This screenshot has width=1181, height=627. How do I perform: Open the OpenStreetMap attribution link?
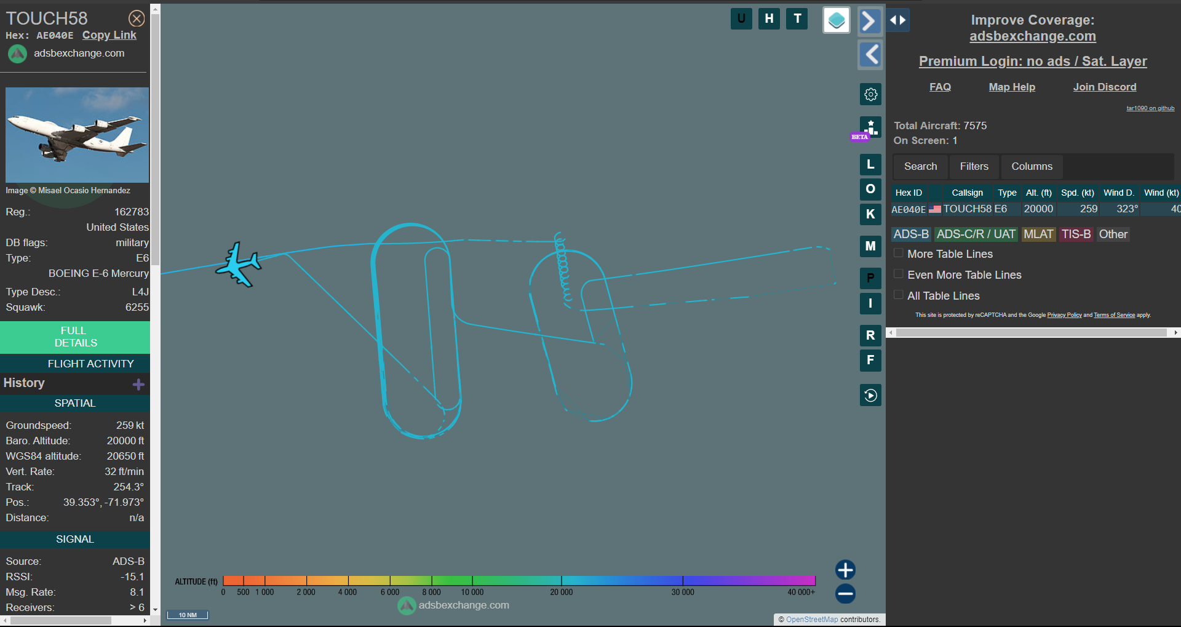812,620
